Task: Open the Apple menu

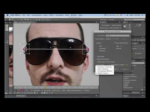Action: (7, 15)
